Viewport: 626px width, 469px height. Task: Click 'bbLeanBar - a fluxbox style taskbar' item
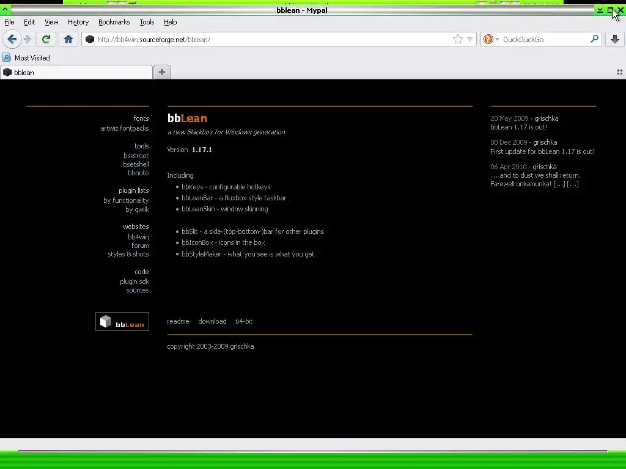[x=234, y=198]
